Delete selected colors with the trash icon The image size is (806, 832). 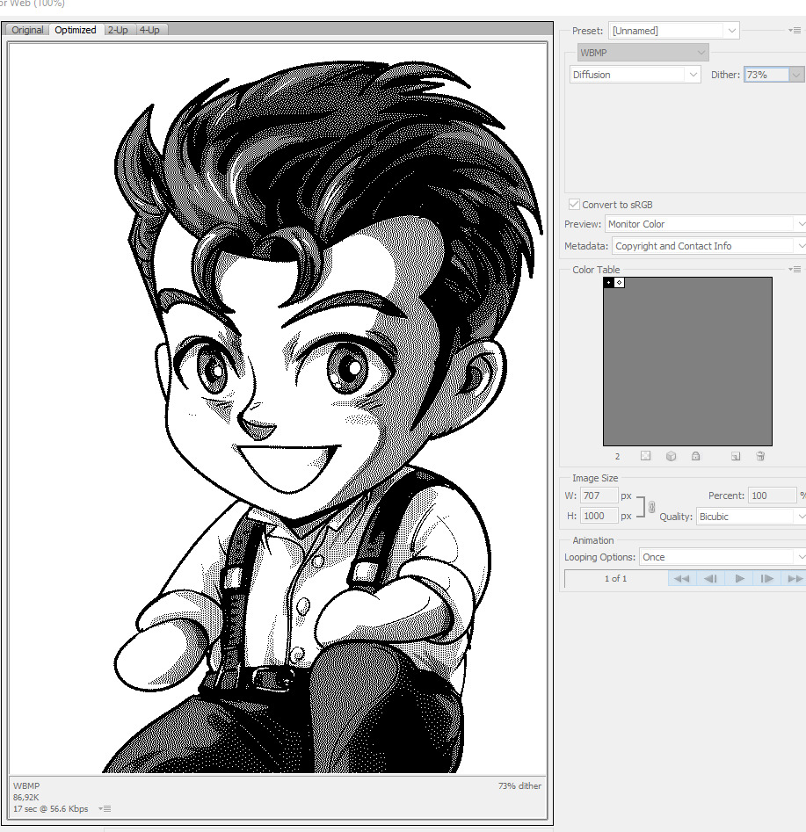point(760,456)
